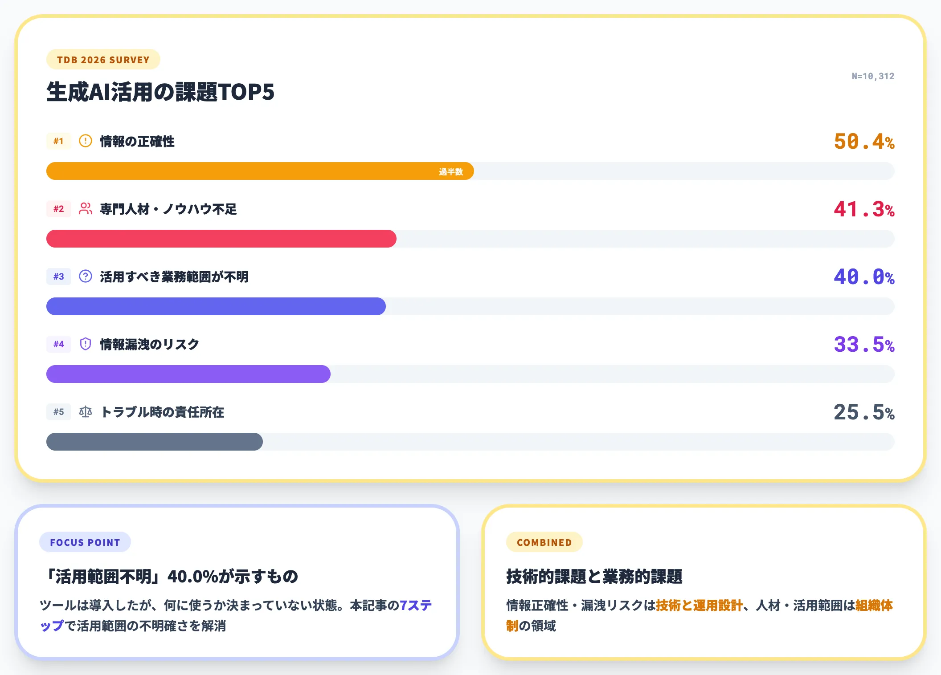Viewport: 941px width, 675px height.
Task: Click the 40.0% value in the #3 row
Action: pyautogui.click(x=864, y=277)
